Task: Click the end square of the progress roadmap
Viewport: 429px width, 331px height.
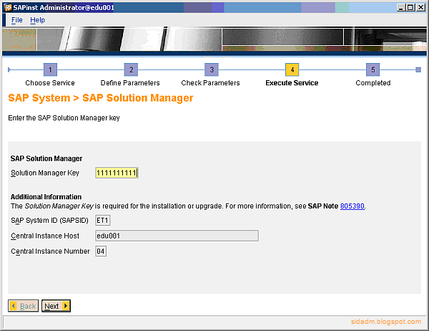Action: tap(418, 69)
